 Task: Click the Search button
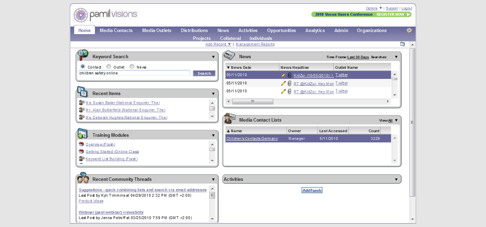point(204,73)
